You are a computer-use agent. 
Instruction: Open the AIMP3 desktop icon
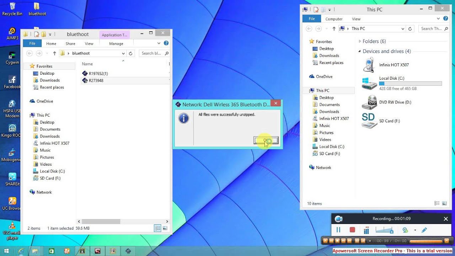[x=12, y=33]
